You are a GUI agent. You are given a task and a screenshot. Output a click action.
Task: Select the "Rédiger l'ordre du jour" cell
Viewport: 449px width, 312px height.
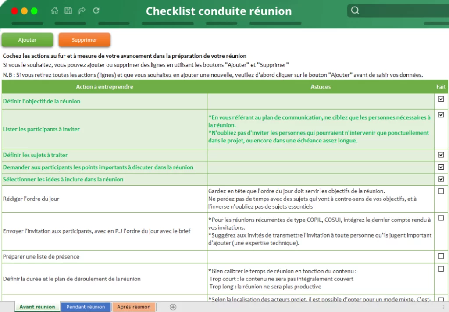click(104, 199)
